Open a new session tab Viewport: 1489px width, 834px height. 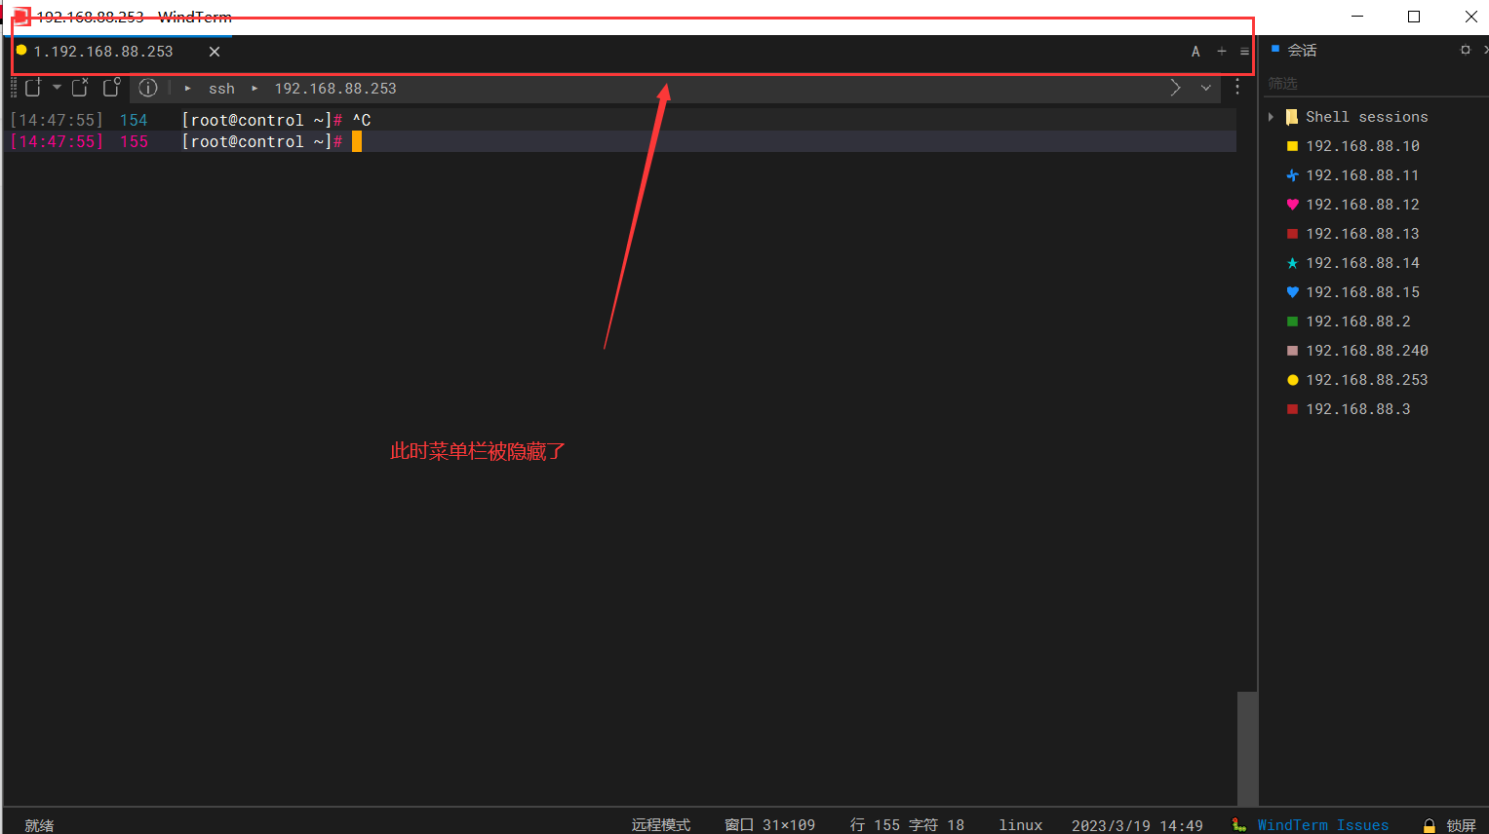point(33,88)
